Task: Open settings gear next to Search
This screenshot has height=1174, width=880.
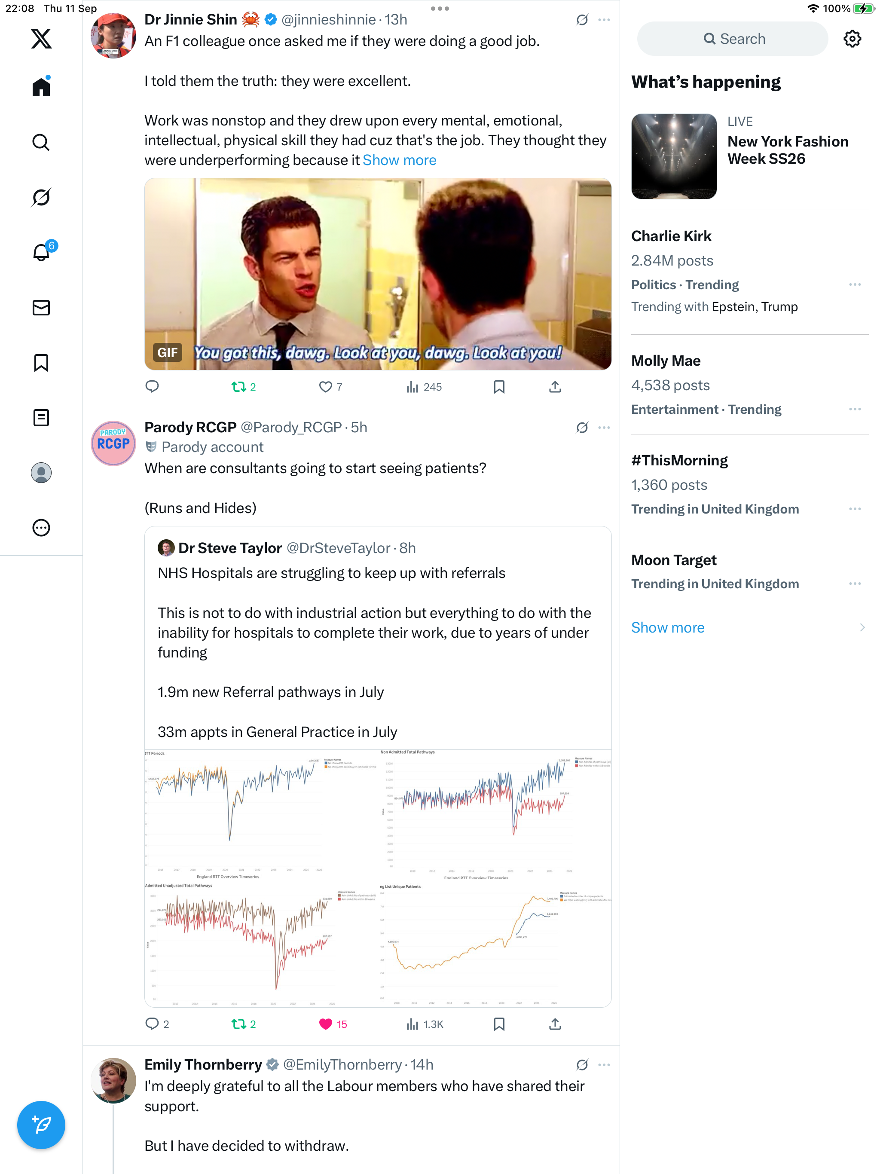Action: pyautogui.click(x=852, y=39)
